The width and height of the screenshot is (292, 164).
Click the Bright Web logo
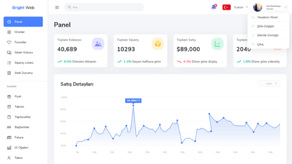pyautogui.click(x=23, y=8)
